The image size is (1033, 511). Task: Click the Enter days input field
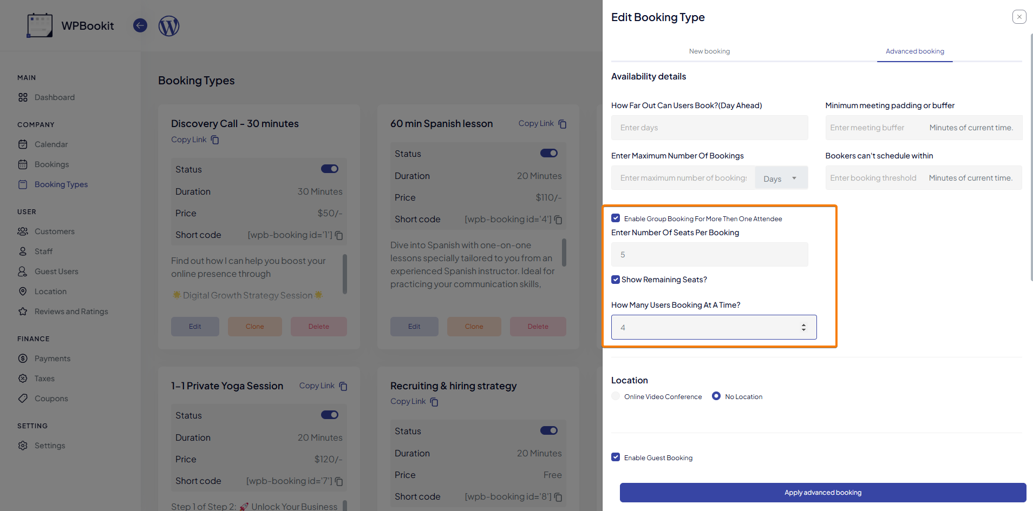(710, 128)
